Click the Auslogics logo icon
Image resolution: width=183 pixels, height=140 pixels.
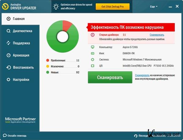[6, 6]
